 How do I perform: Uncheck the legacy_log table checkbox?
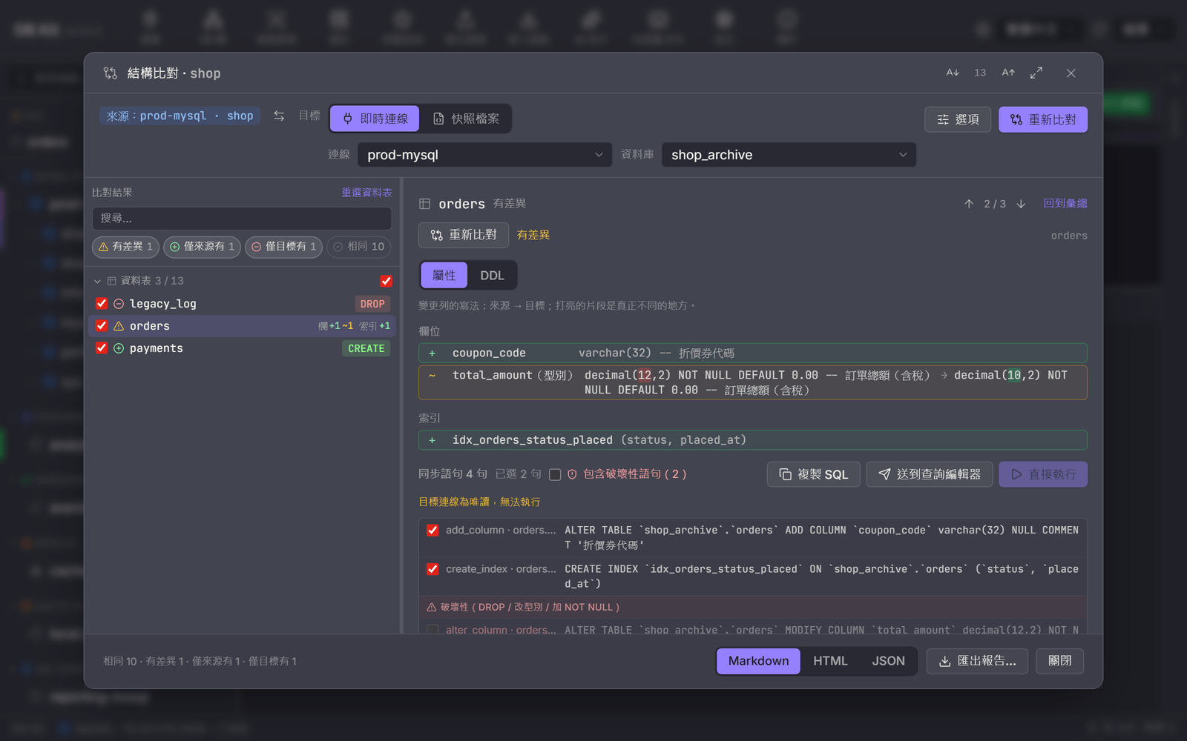[x=102, y=304]
